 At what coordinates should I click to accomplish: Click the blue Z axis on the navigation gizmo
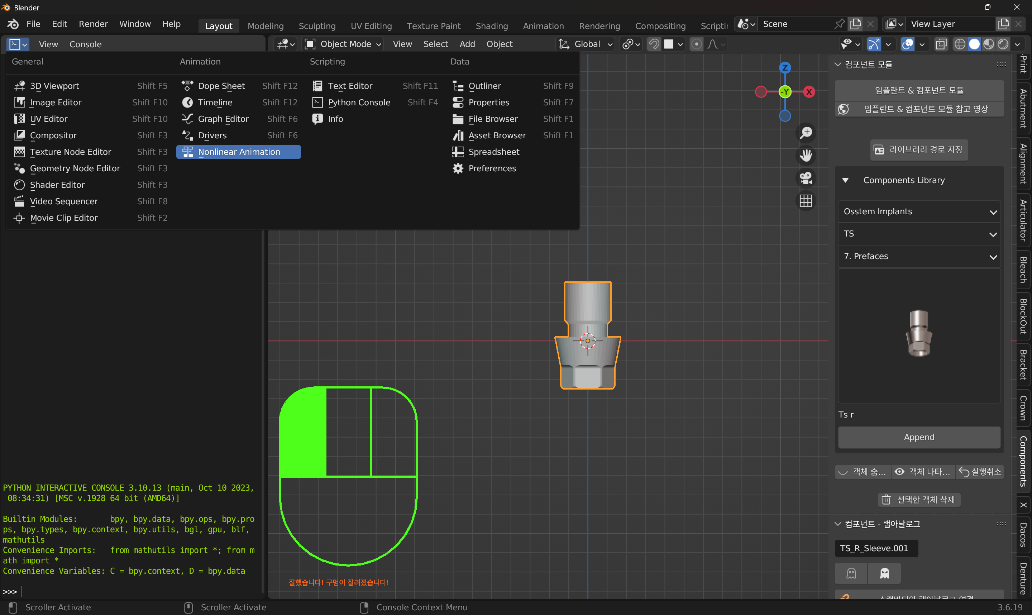coord(785,67)
